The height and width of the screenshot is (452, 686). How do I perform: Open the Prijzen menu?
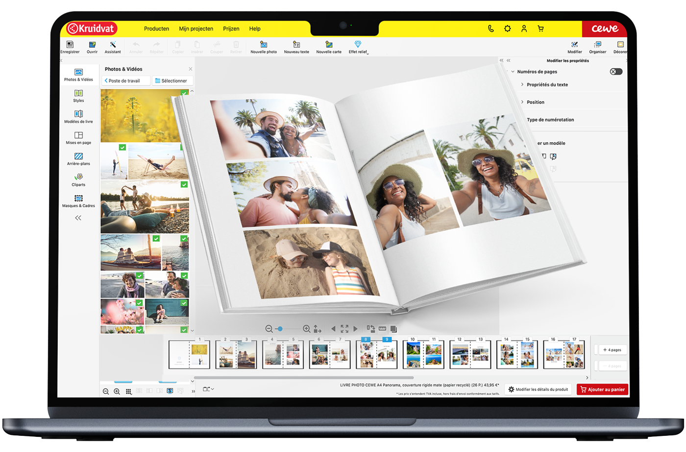coord(231,29)
